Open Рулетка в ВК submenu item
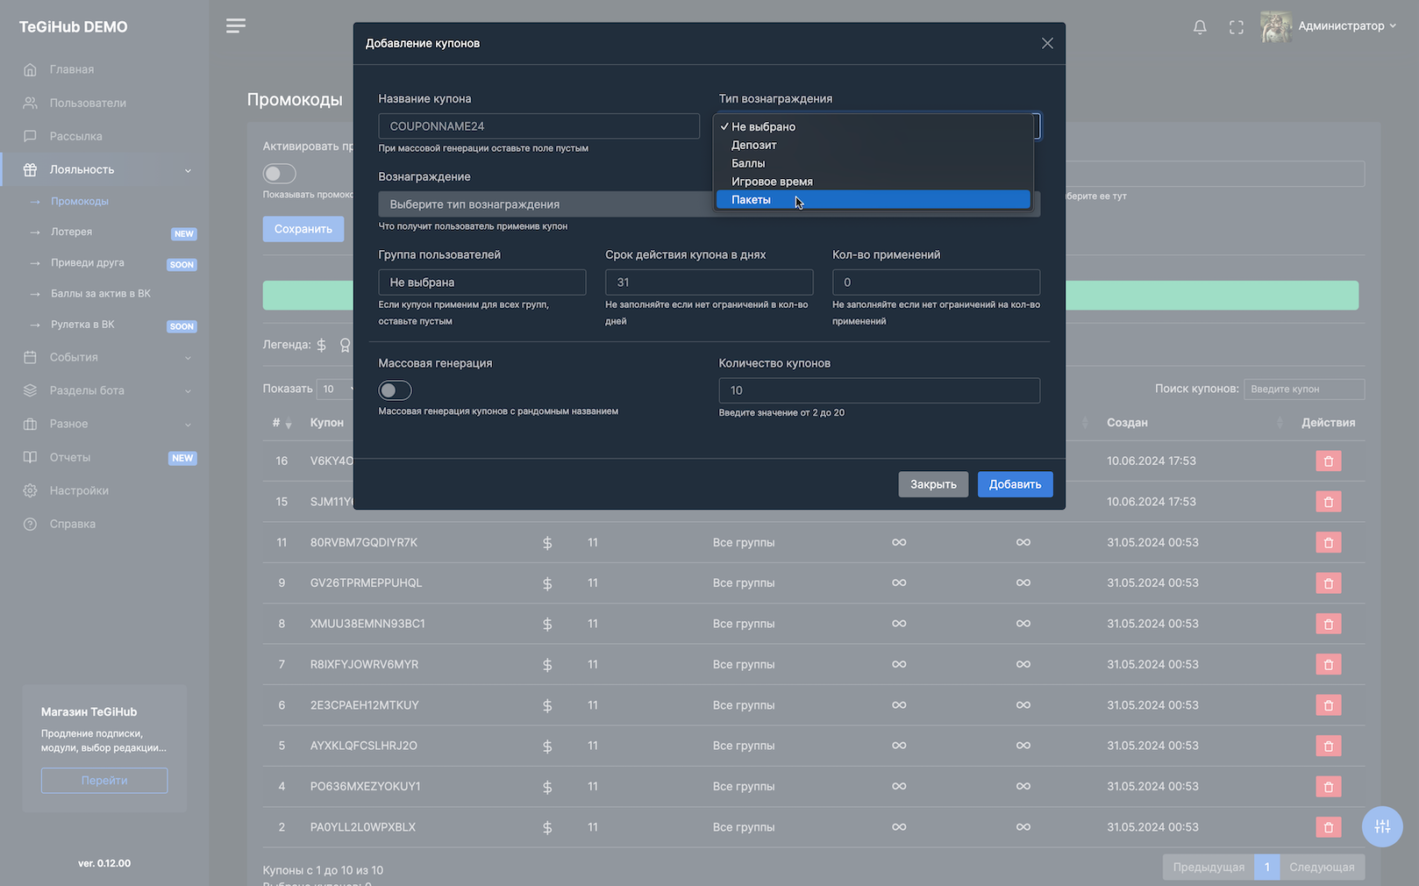Image resolution: width=1419 pixels, height=886 pixels. [x=82, y=325]
